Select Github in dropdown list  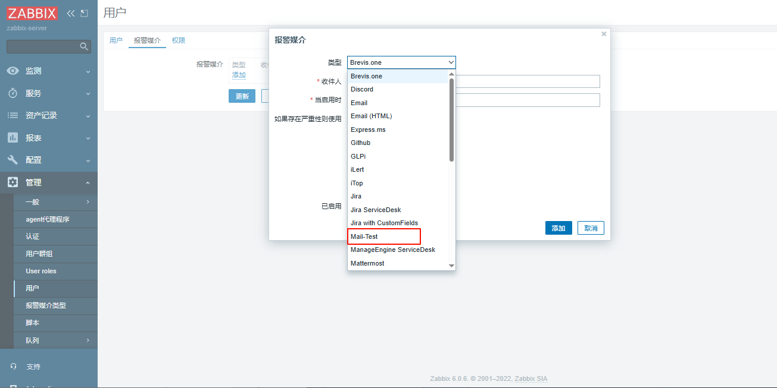(397, 143)
